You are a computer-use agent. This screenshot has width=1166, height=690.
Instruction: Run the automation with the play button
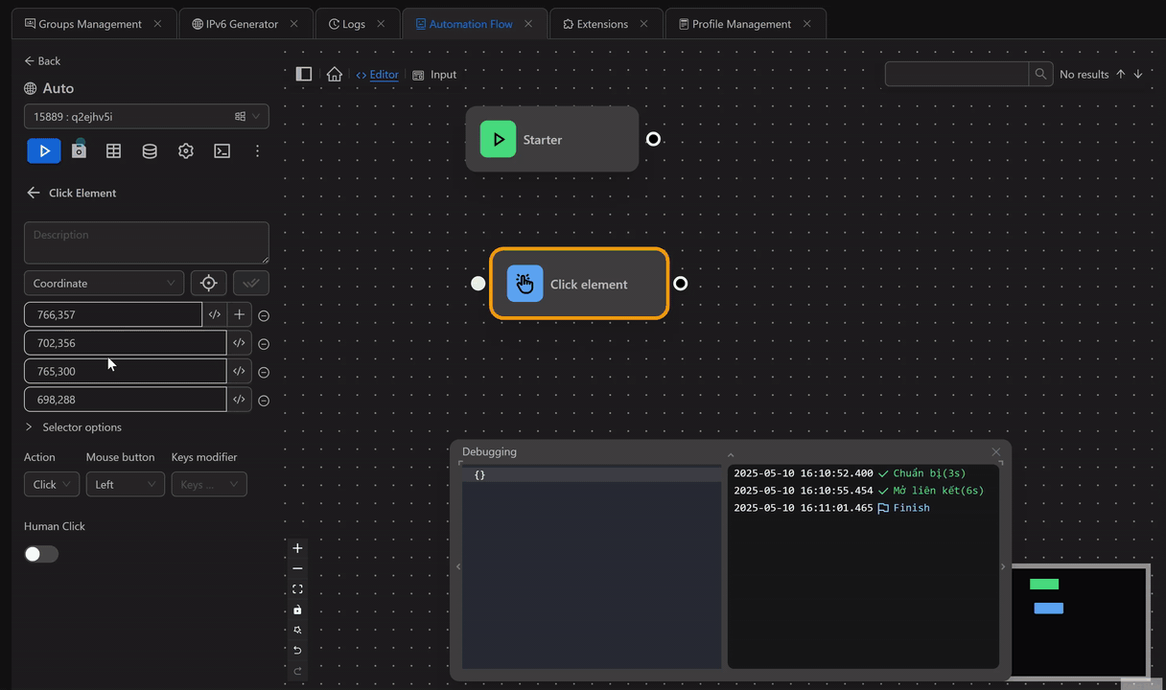click(x=43, y=150)
